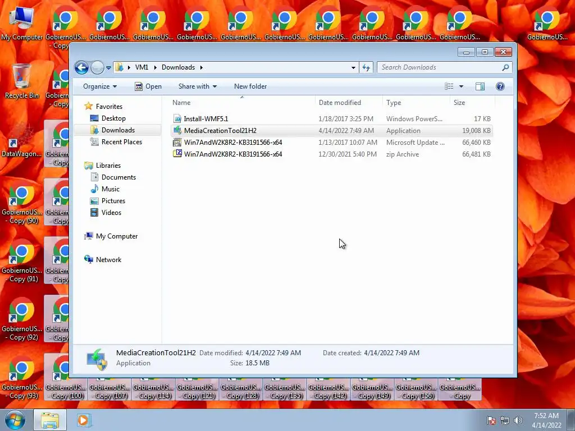Click the file name Install-WMF5.1
The image size is (575, 431).
click(x=206, y=119)
